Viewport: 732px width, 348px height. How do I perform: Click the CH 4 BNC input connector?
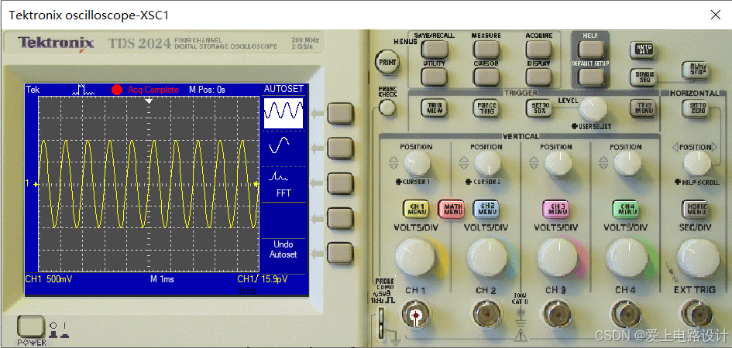[626, 316]
